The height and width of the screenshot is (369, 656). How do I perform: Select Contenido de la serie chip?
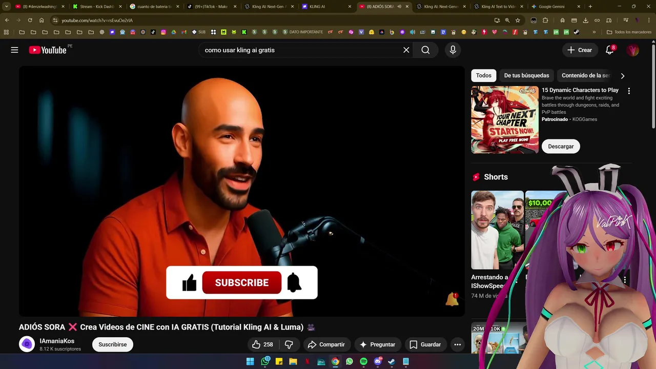click(586, 75)
